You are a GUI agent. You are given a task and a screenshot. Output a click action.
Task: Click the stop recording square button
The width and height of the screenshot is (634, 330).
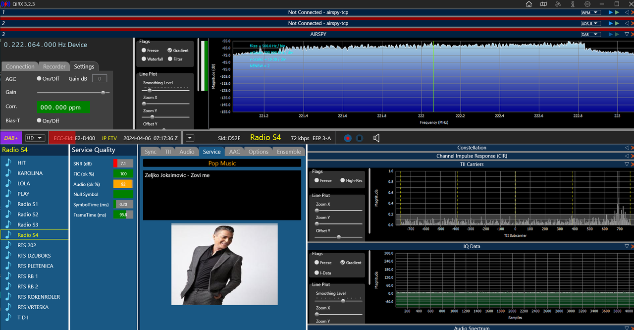coord(360,138)
